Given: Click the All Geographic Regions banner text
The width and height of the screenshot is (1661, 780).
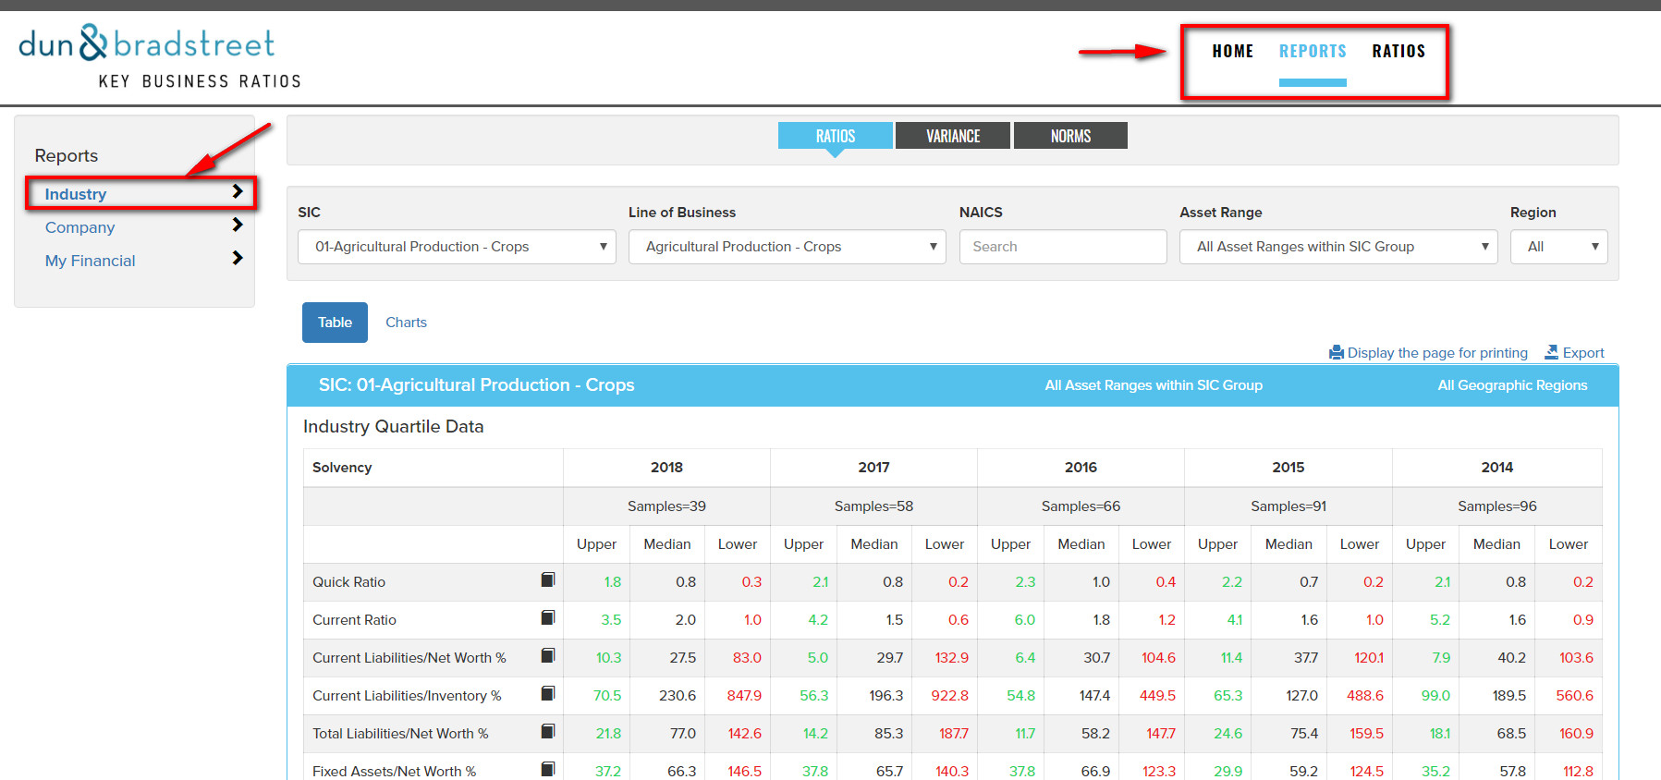Looking at the screenshot, I should 1512,385.
